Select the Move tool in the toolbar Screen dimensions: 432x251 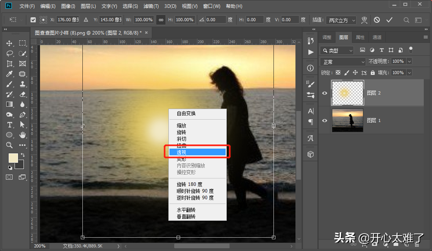[9, 43]
